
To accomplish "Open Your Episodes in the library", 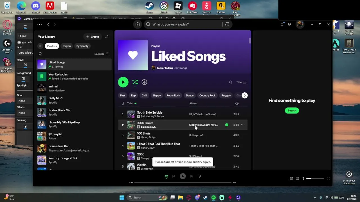I will (74, 76).
